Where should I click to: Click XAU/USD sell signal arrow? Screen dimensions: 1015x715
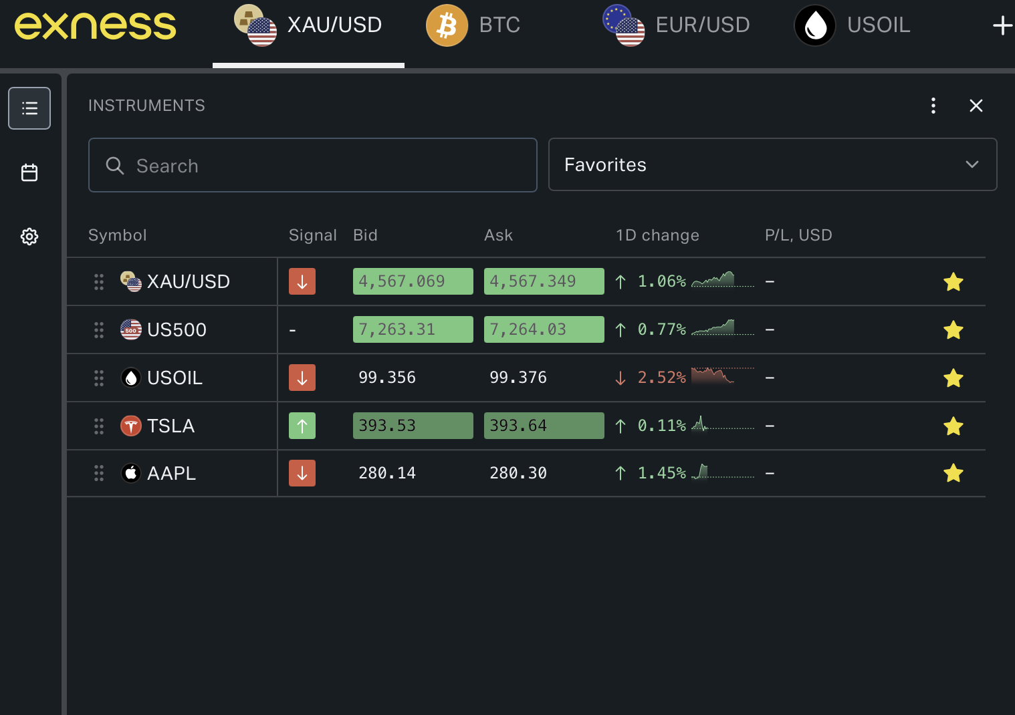(302, 281)
